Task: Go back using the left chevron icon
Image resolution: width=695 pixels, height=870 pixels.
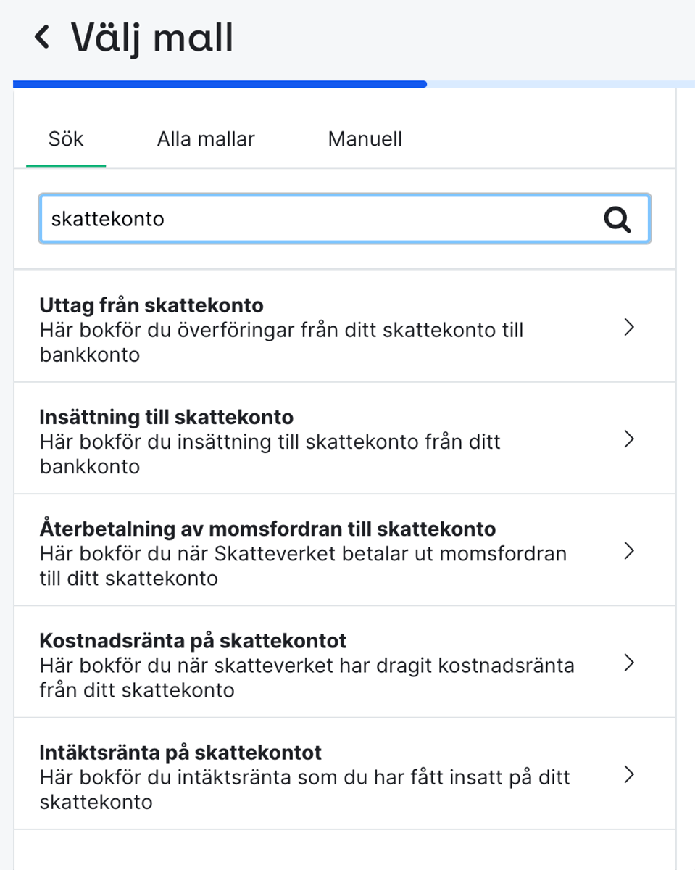Action: click(x=41, y=36)
